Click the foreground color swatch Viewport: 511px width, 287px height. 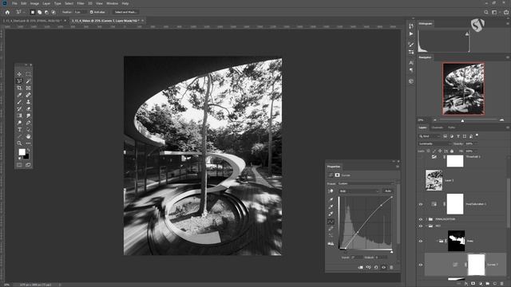[22, 152]
